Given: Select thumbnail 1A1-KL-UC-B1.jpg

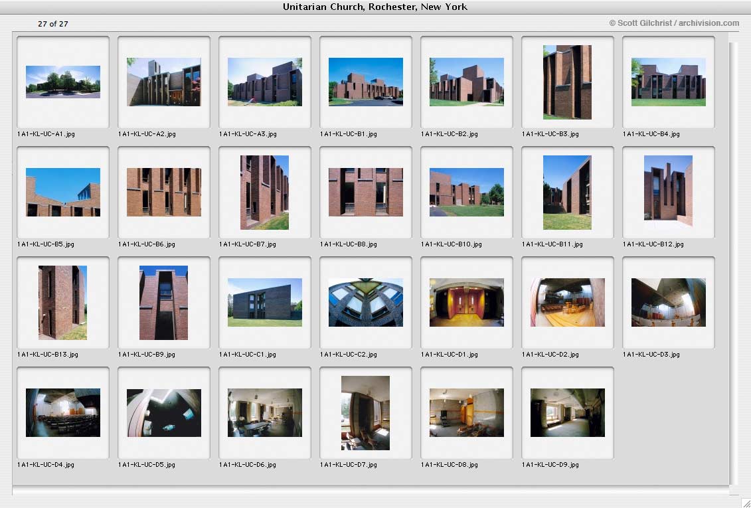Looking at the screenshot, I should [366, 82].
